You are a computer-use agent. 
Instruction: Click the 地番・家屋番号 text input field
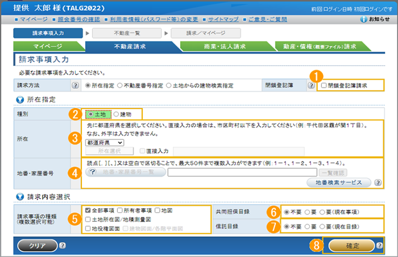click(x=241, y=171)
